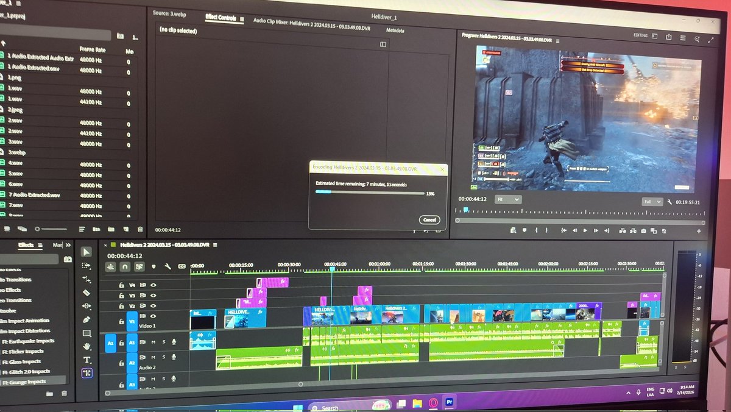
Task: Open Premiere Pro in Windows taskbar
Action: (x=450, y=402)
